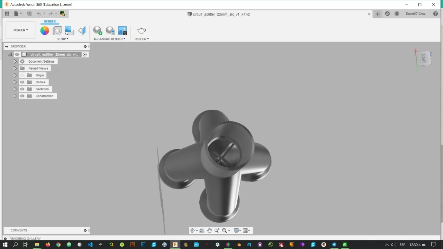Hide the Bodies folder

(x=22, y=82)
